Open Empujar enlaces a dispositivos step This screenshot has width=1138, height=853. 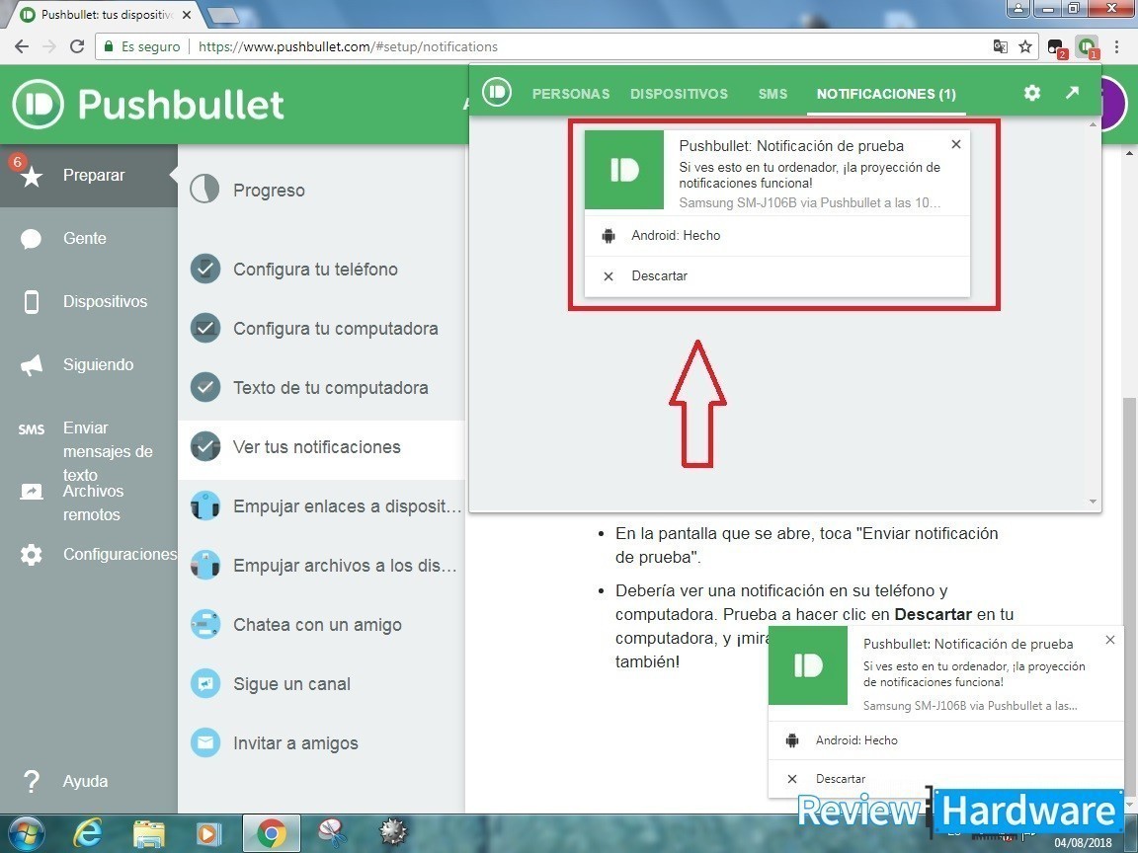(x=321, y=506)
